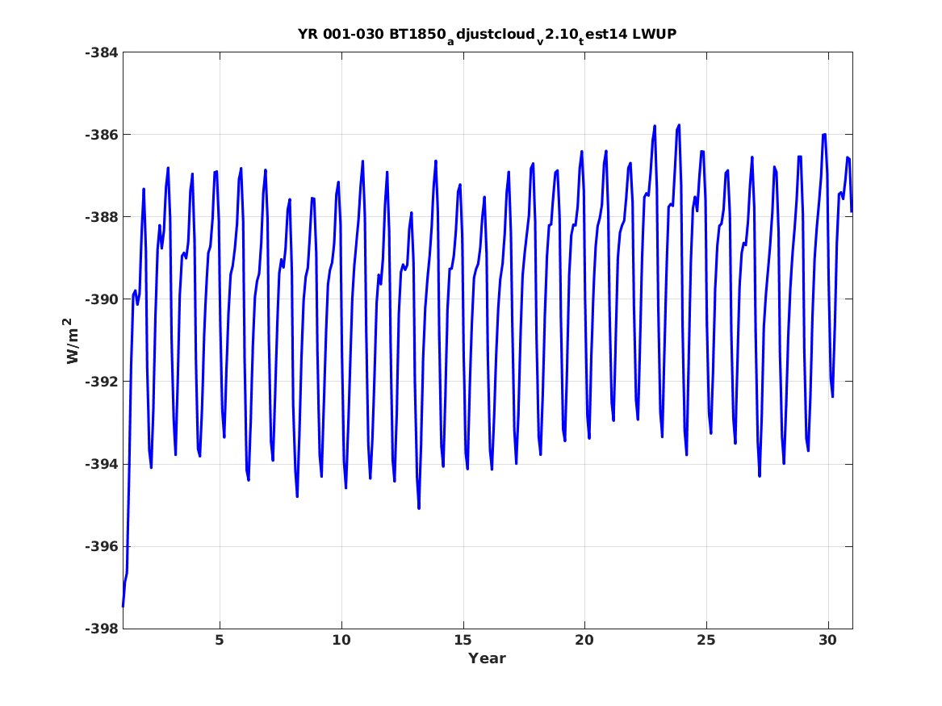
Task: Click the highest peak near year 24
Action: [680, 125]
